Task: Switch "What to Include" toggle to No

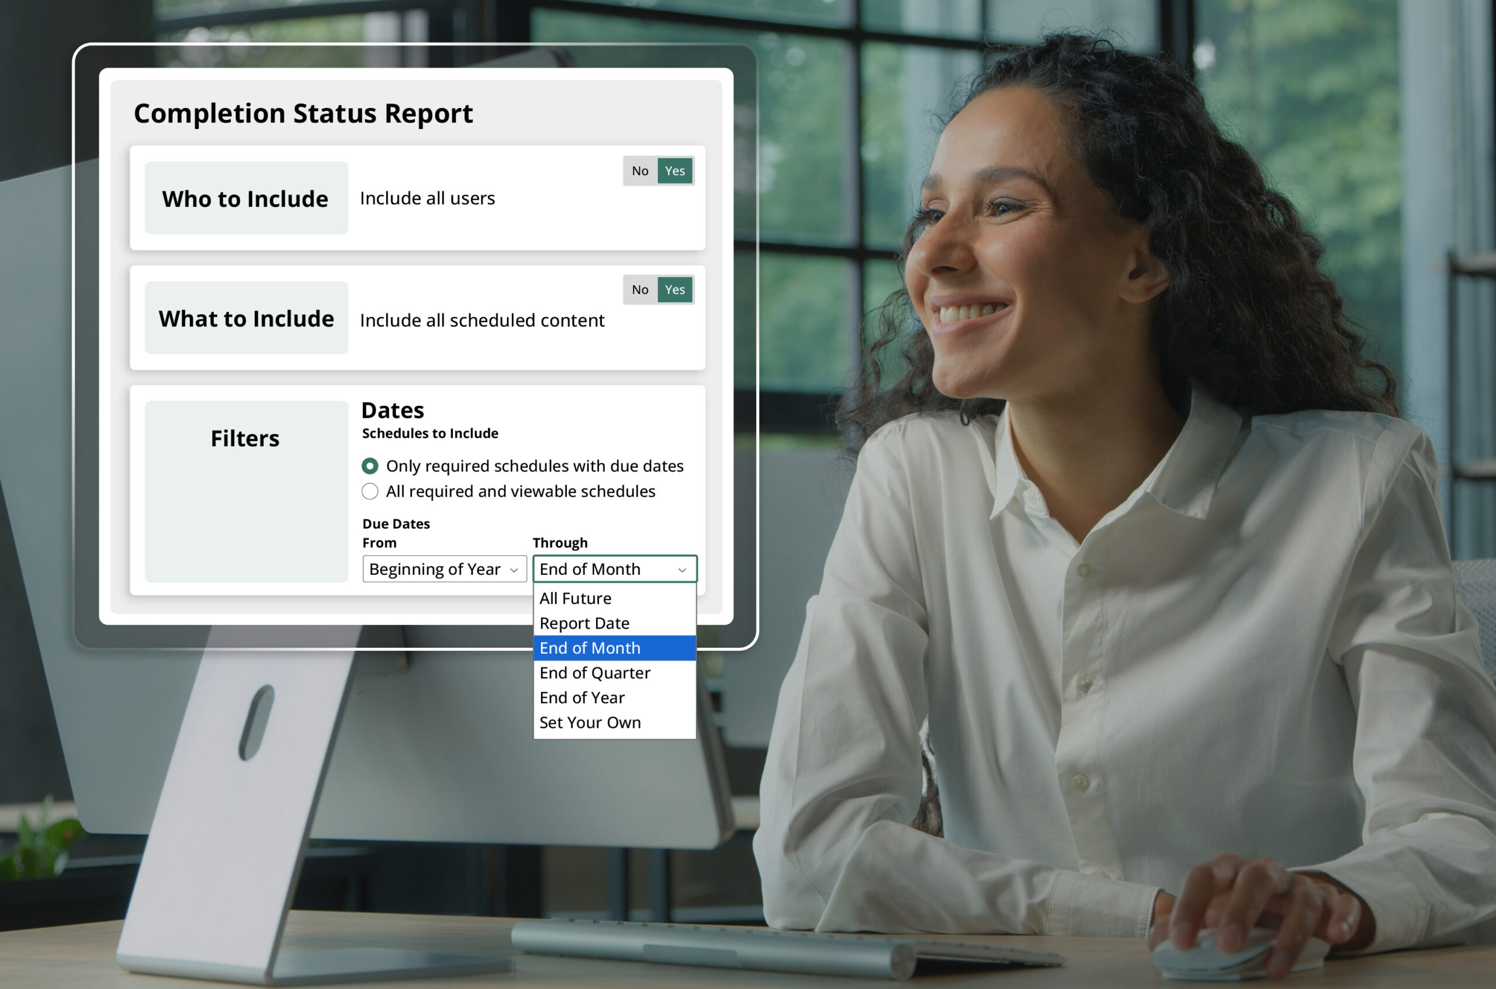Action: coord(640,290)
